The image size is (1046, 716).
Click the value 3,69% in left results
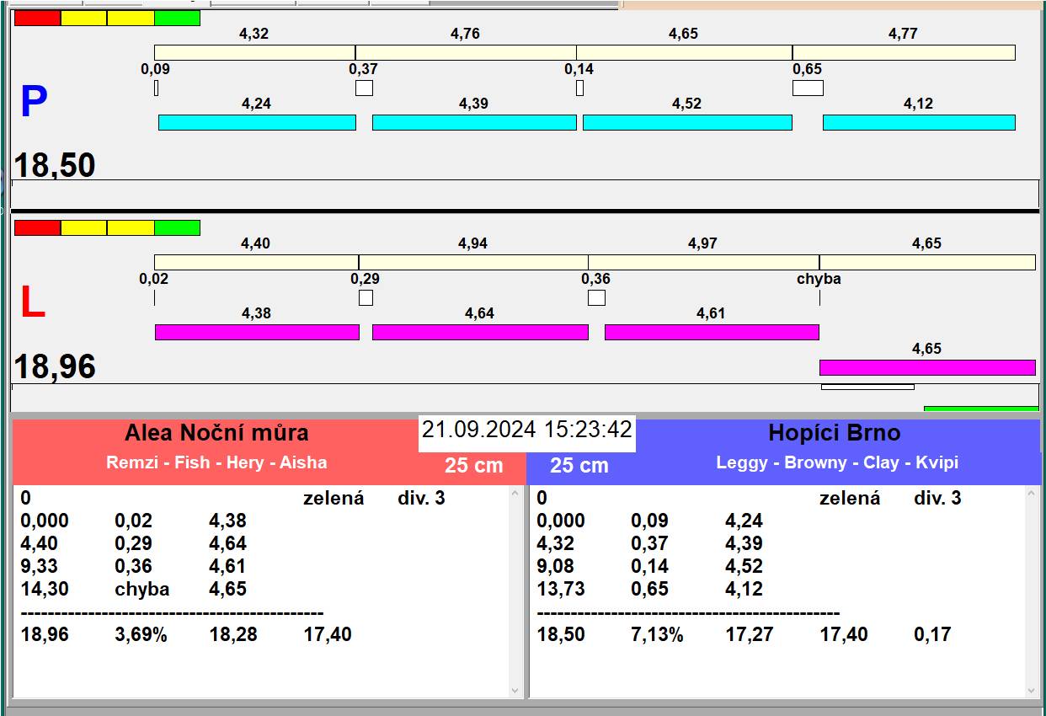pyautogui.click(x=141, y=635)
